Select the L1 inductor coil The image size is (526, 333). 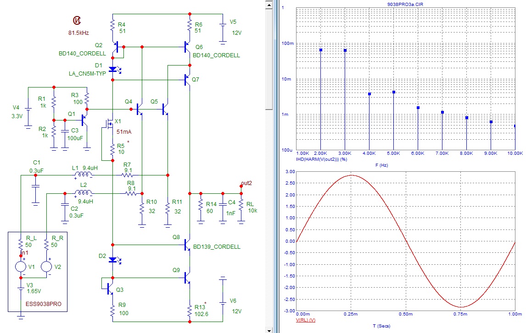tap(82, 175)
